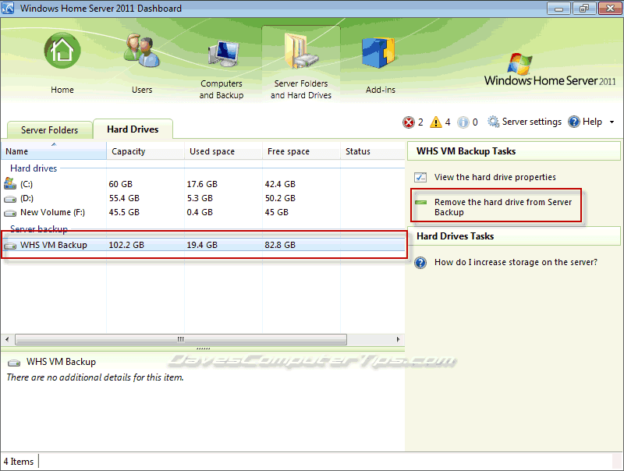Select the WHS VM Backup row
The width and height of the screenshot is (624, 471).
click(203, 245)
